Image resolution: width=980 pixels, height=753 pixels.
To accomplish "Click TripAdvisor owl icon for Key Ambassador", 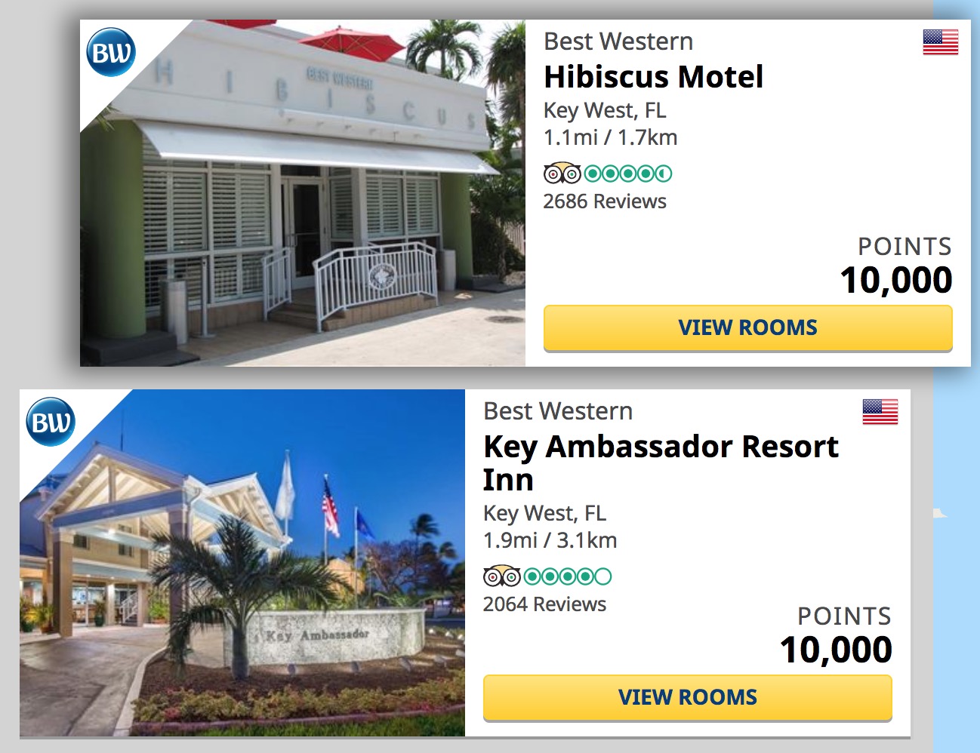I will point(501,576).
